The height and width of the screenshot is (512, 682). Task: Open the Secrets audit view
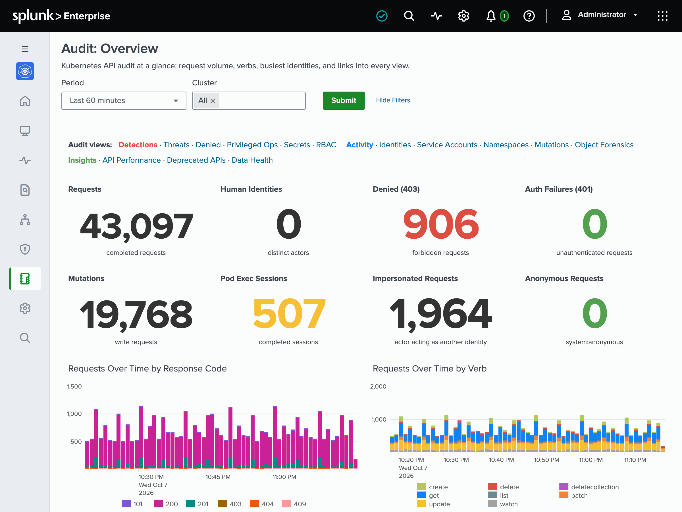297,145
